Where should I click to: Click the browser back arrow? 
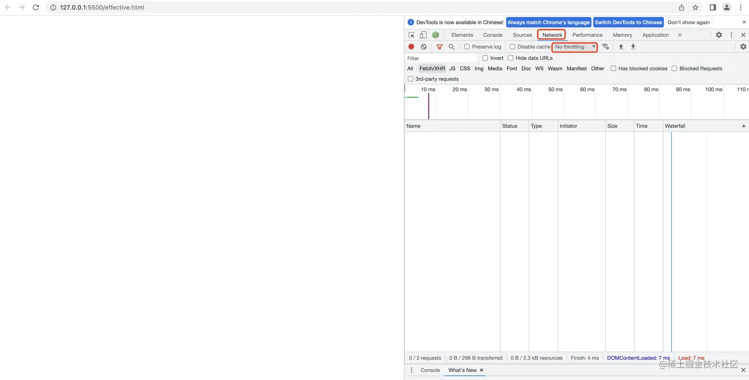pyautogui.click(x=8, y=7)
